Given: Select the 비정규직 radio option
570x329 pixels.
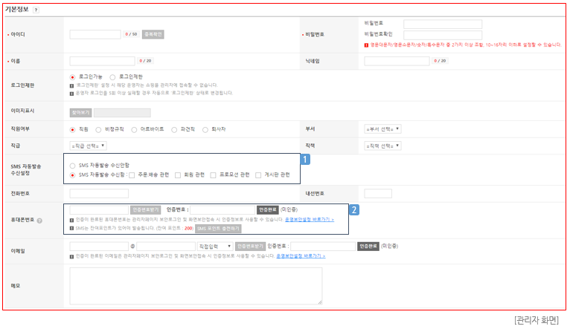Looking at the screenshot, I should click(x=98, y=130).
